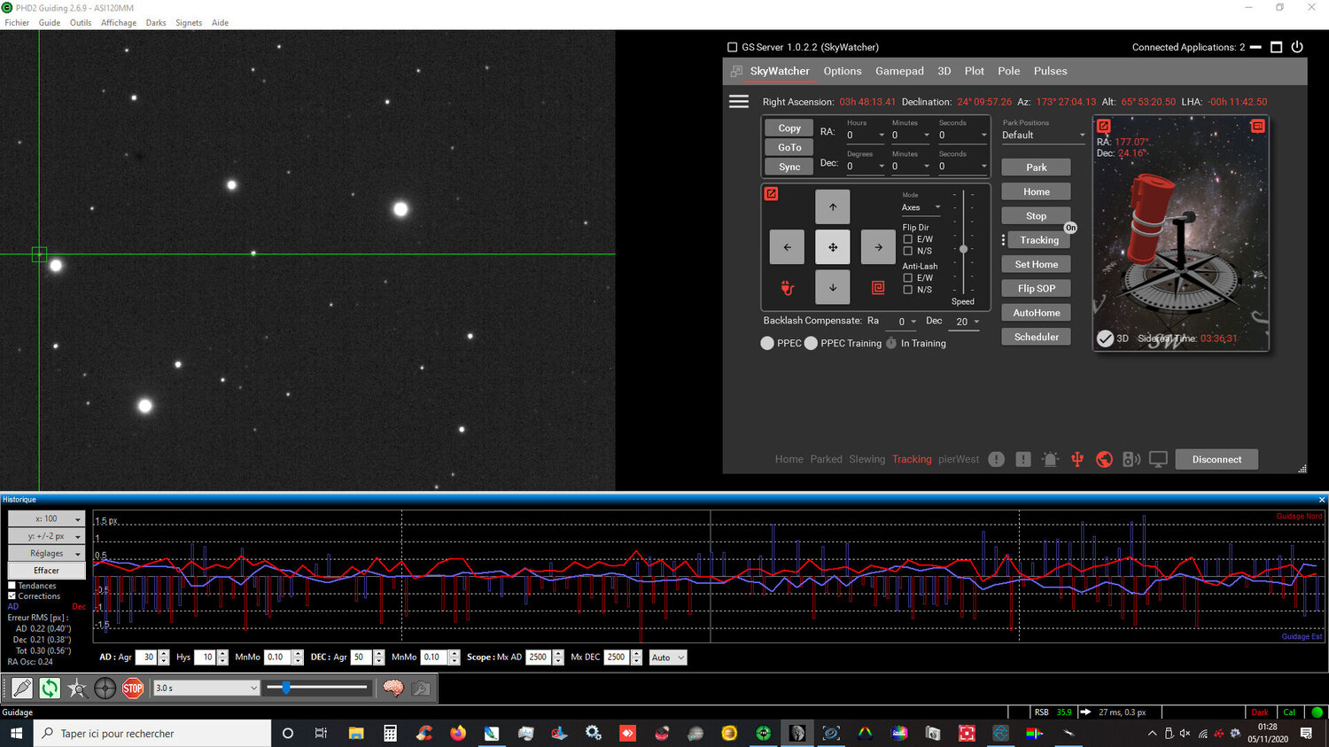Viewport: 1329px width, 747px height.
Task: Open the exposure time 3.0 s dropdown
Action: pos(206,688)
